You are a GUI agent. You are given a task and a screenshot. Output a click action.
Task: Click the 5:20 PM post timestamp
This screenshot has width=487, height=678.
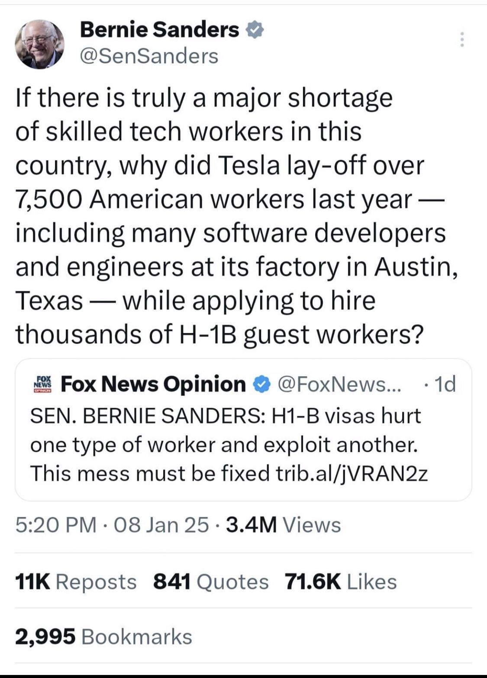[x=56, y=525]
